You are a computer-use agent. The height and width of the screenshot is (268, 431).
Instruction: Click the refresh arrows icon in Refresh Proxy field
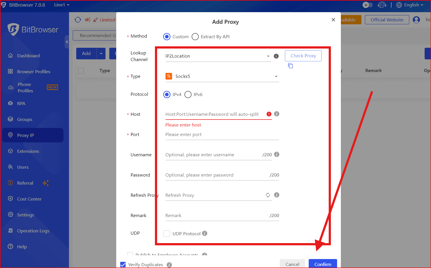coord(268,195)
